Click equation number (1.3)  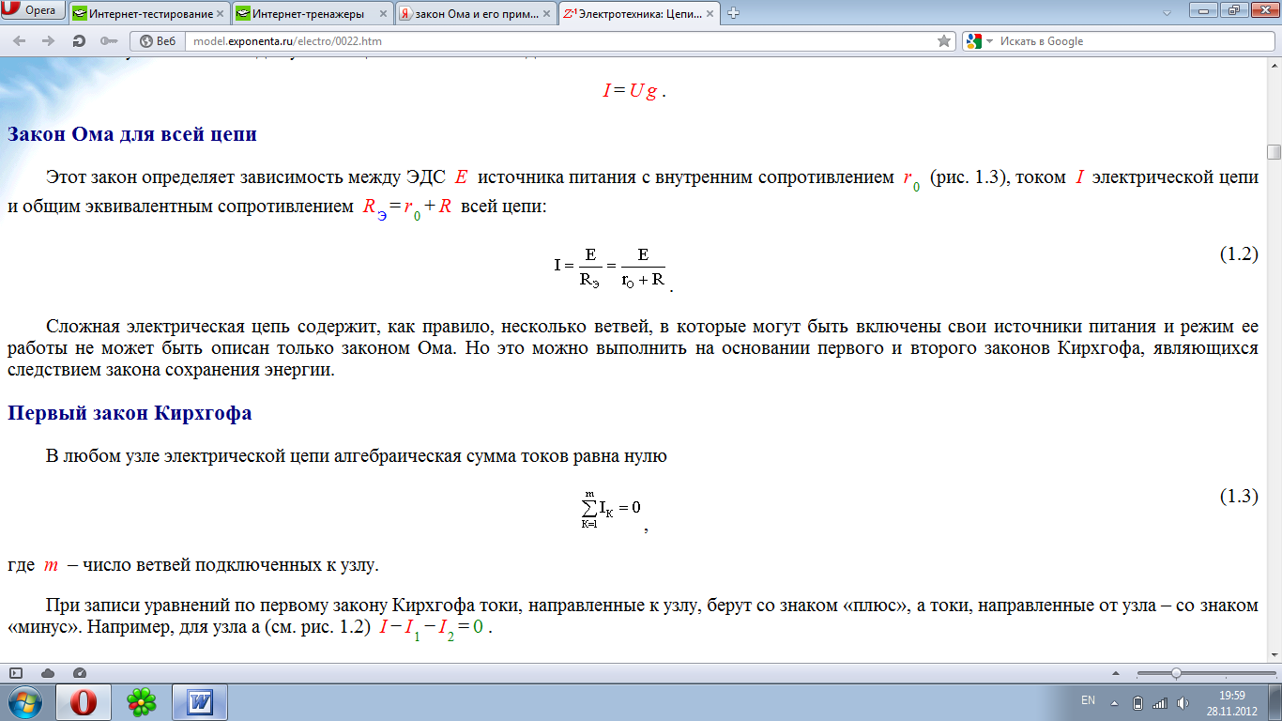1238,497
